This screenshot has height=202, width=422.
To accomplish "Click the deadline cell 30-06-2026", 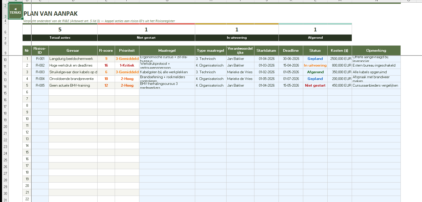I will [291, 59].
